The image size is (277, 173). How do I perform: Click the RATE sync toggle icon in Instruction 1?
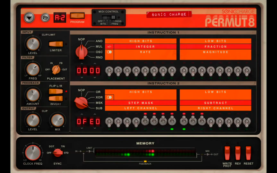(109, 52)
